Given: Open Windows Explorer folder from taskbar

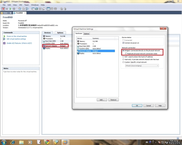Looking at the screenshot, I should coord(21,142).
